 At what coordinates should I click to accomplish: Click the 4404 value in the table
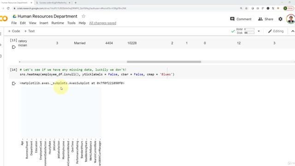tap(109, 43)
